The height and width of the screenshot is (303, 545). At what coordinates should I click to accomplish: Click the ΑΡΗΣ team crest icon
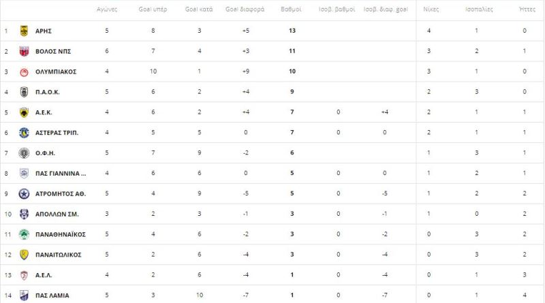[x=24, y=31]
